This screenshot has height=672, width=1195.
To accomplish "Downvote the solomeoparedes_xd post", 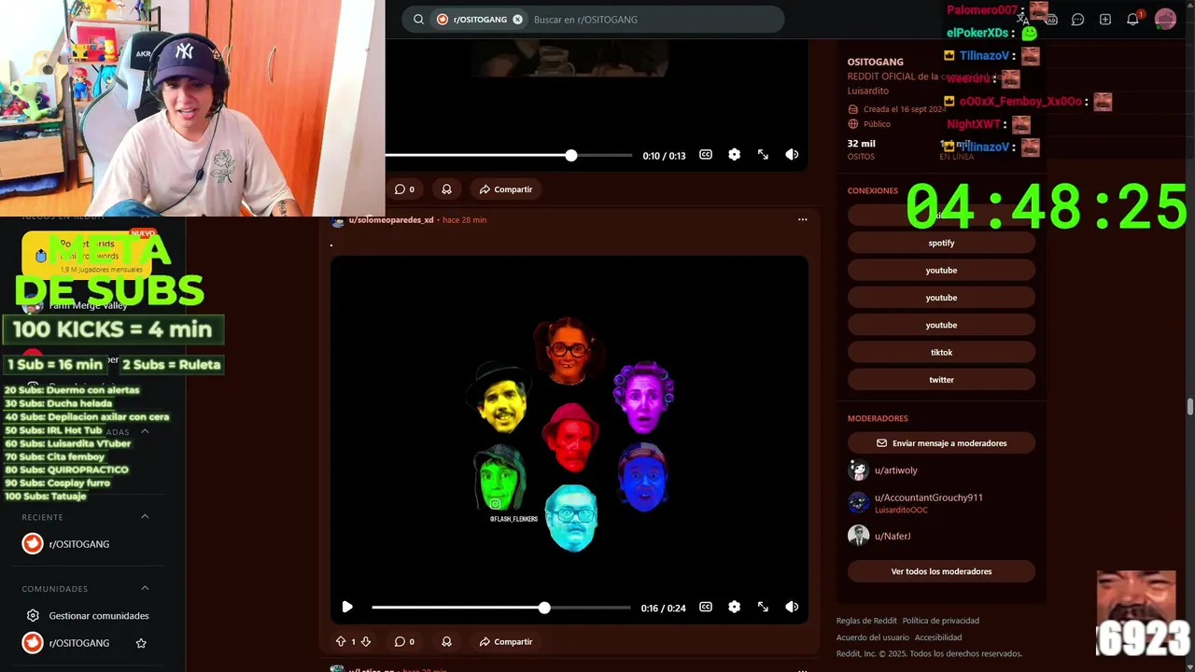I will pos(366,642).
